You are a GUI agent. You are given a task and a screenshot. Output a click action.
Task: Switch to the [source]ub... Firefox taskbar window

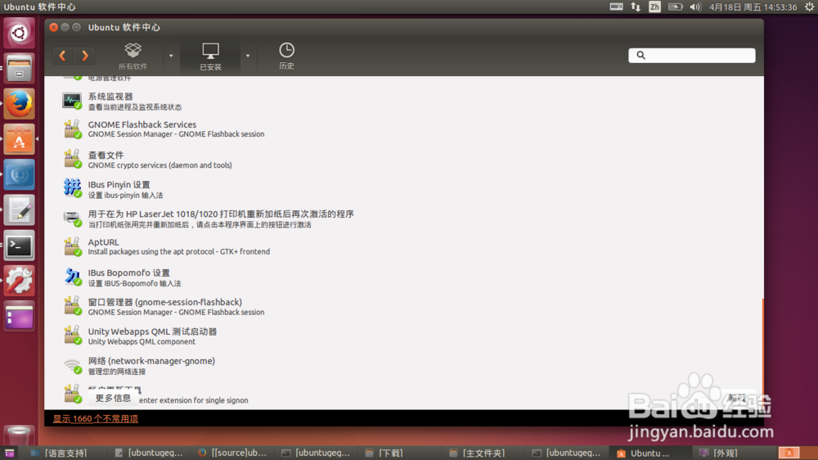tap(232, 453)
